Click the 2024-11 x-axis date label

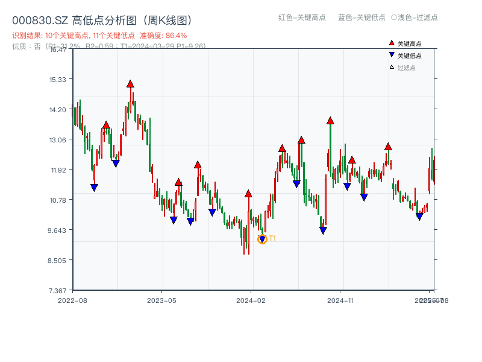(340, 300)
